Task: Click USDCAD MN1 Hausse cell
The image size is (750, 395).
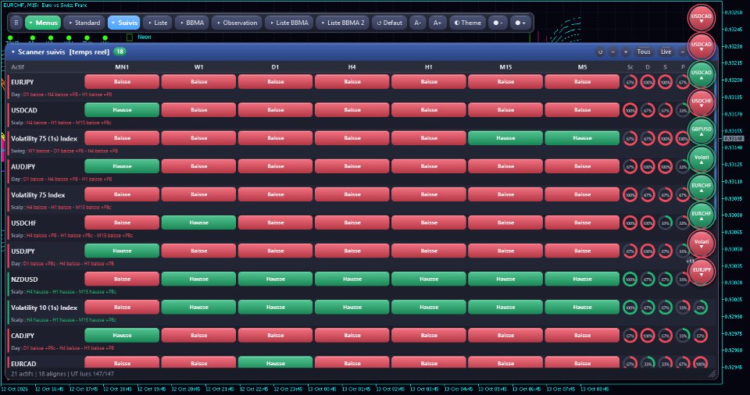Action: tap(122, 110)
